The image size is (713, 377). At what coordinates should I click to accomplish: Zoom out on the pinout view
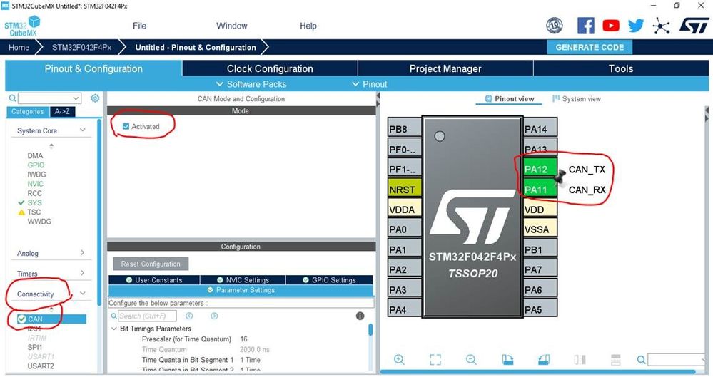(x=471, y=360)
